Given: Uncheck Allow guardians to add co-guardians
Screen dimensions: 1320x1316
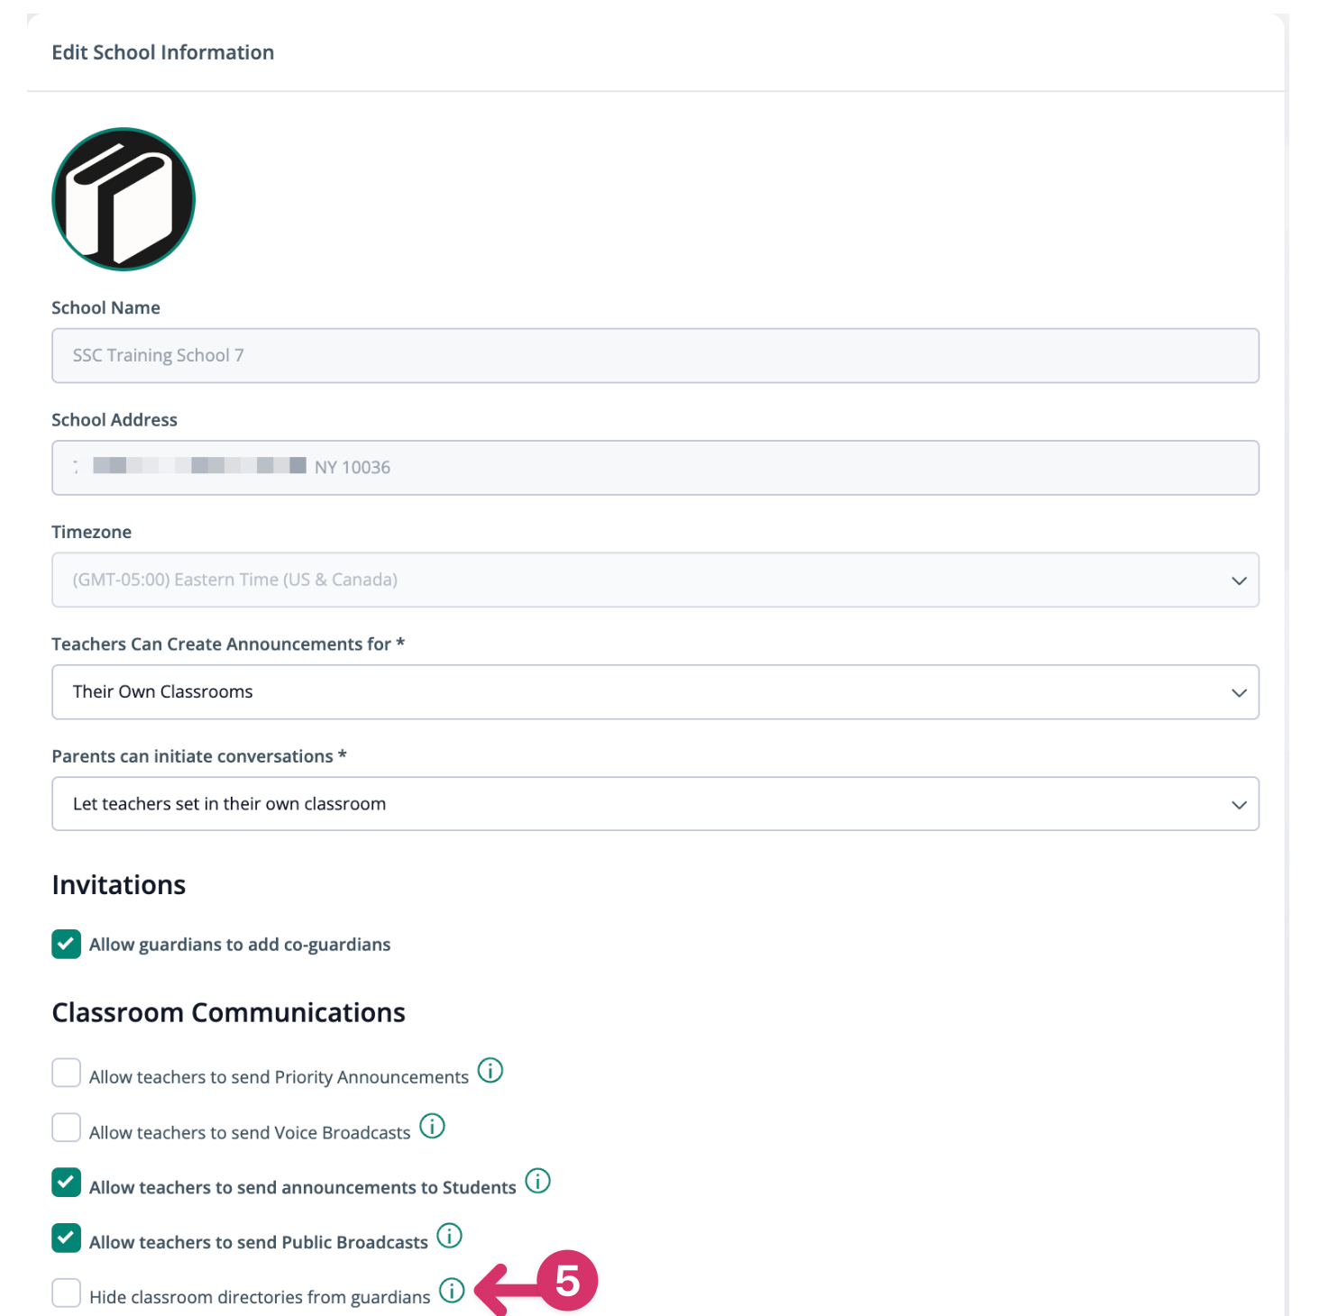Looking at the screenshot, I should pos(66,944).
